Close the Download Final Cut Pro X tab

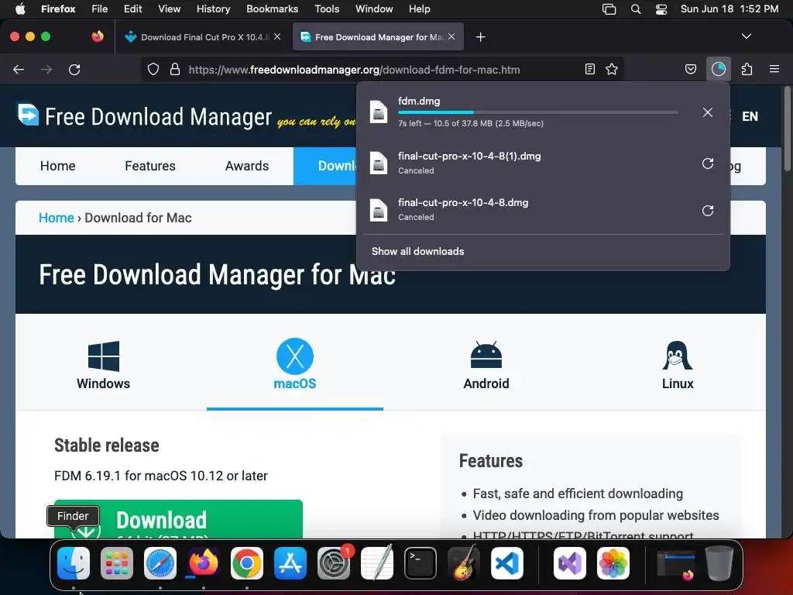277,36
